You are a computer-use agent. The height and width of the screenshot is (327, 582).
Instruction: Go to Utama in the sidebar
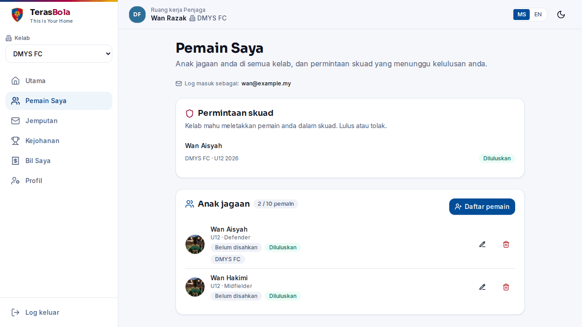coord(59,81)
